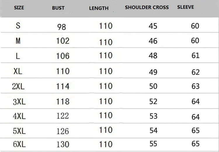Click the LENGTH column header

pyautogui.click(x=99, y=8)
